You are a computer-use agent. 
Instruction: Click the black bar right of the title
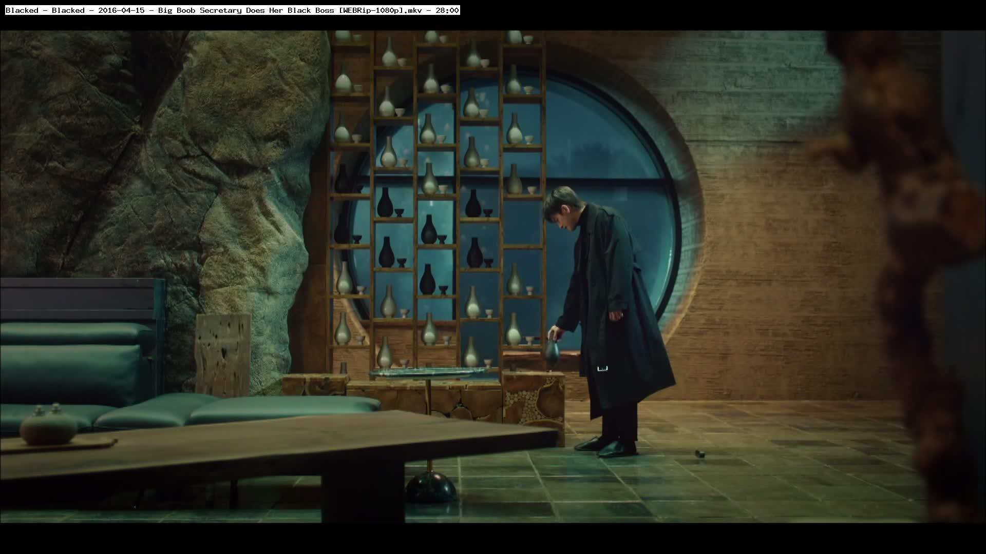[719, 13]
